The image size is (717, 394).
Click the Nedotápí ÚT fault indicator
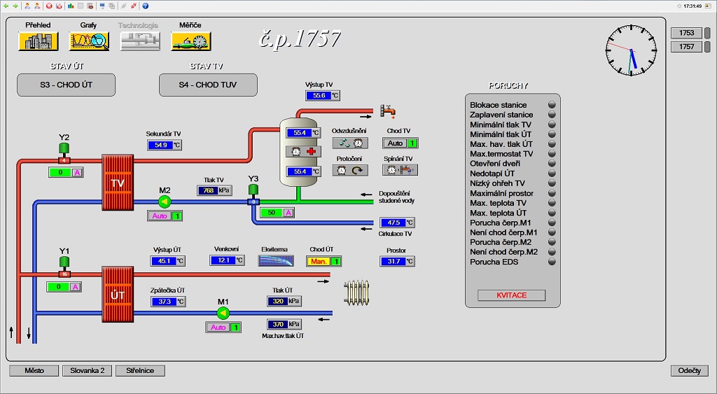(552, 174)
